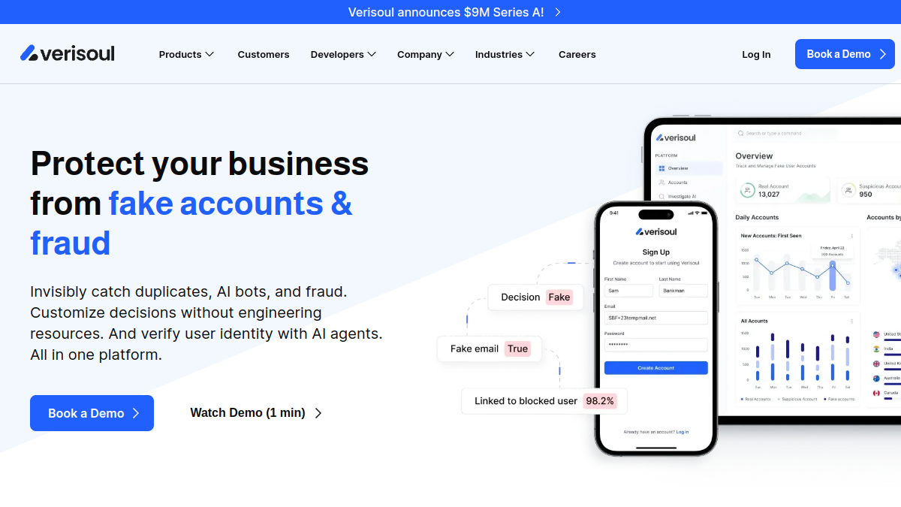Click the highlighted Fri bar in the line chart
Screen dimensions: 901x507
click(x=832, y=276)
